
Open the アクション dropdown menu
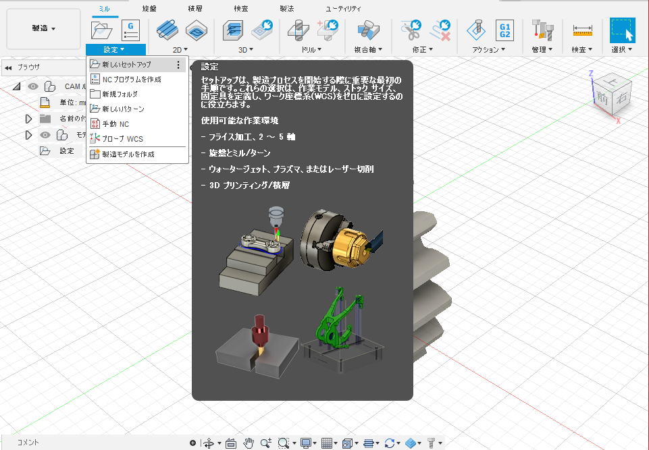tap(489, 50)
